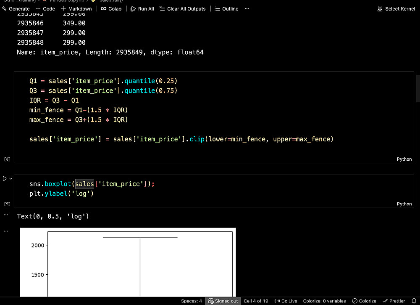
Task: Click the clip method call in code
Action: [x=197, y=139]
